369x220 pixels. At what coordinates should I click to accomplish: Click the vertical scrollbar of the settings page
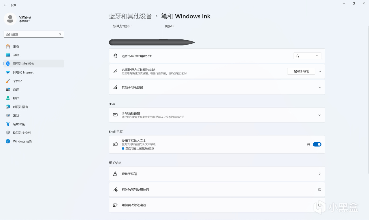click(368, 100)
